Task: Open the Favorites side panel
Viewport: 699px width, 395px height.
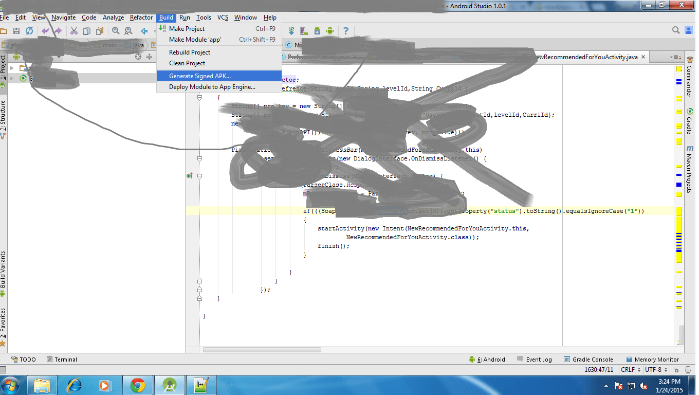Action: point(3,327)
